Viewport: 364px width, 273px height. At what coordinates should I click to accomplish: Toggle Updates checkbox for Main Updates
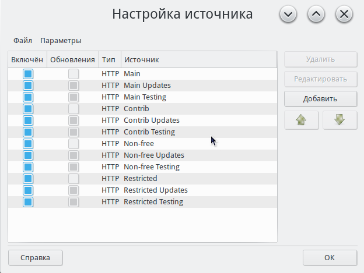[x=73, y=86]
